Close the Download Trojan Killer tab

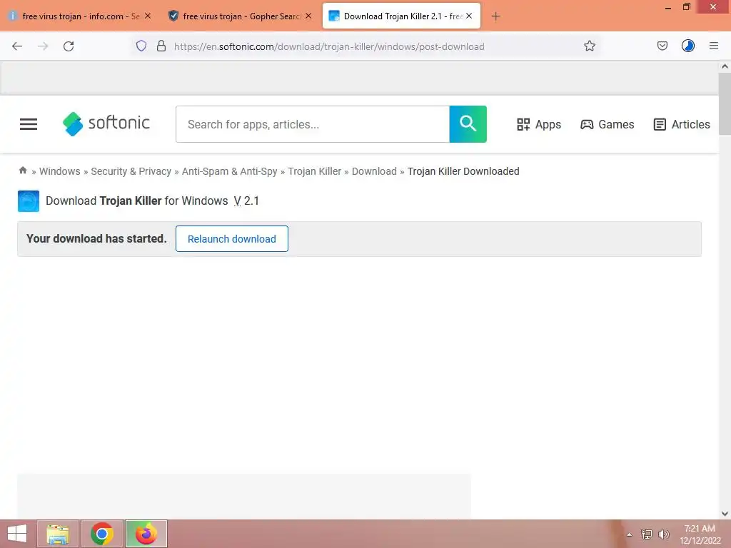[x=469, y=16]
